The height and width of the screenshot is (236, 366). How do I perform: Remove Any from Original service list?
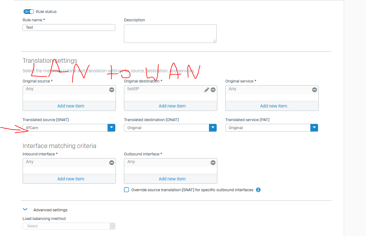[314, 90]
